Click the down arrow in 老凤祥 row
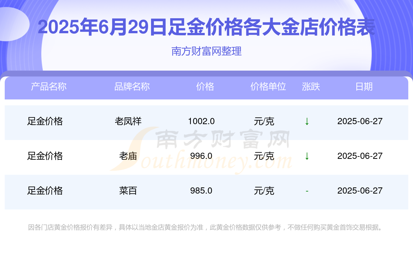 (x=307, y=121)
